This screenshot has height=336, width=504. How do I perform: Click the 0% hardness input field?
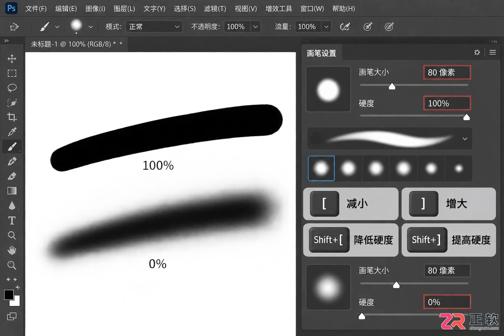tap(447, 302)
